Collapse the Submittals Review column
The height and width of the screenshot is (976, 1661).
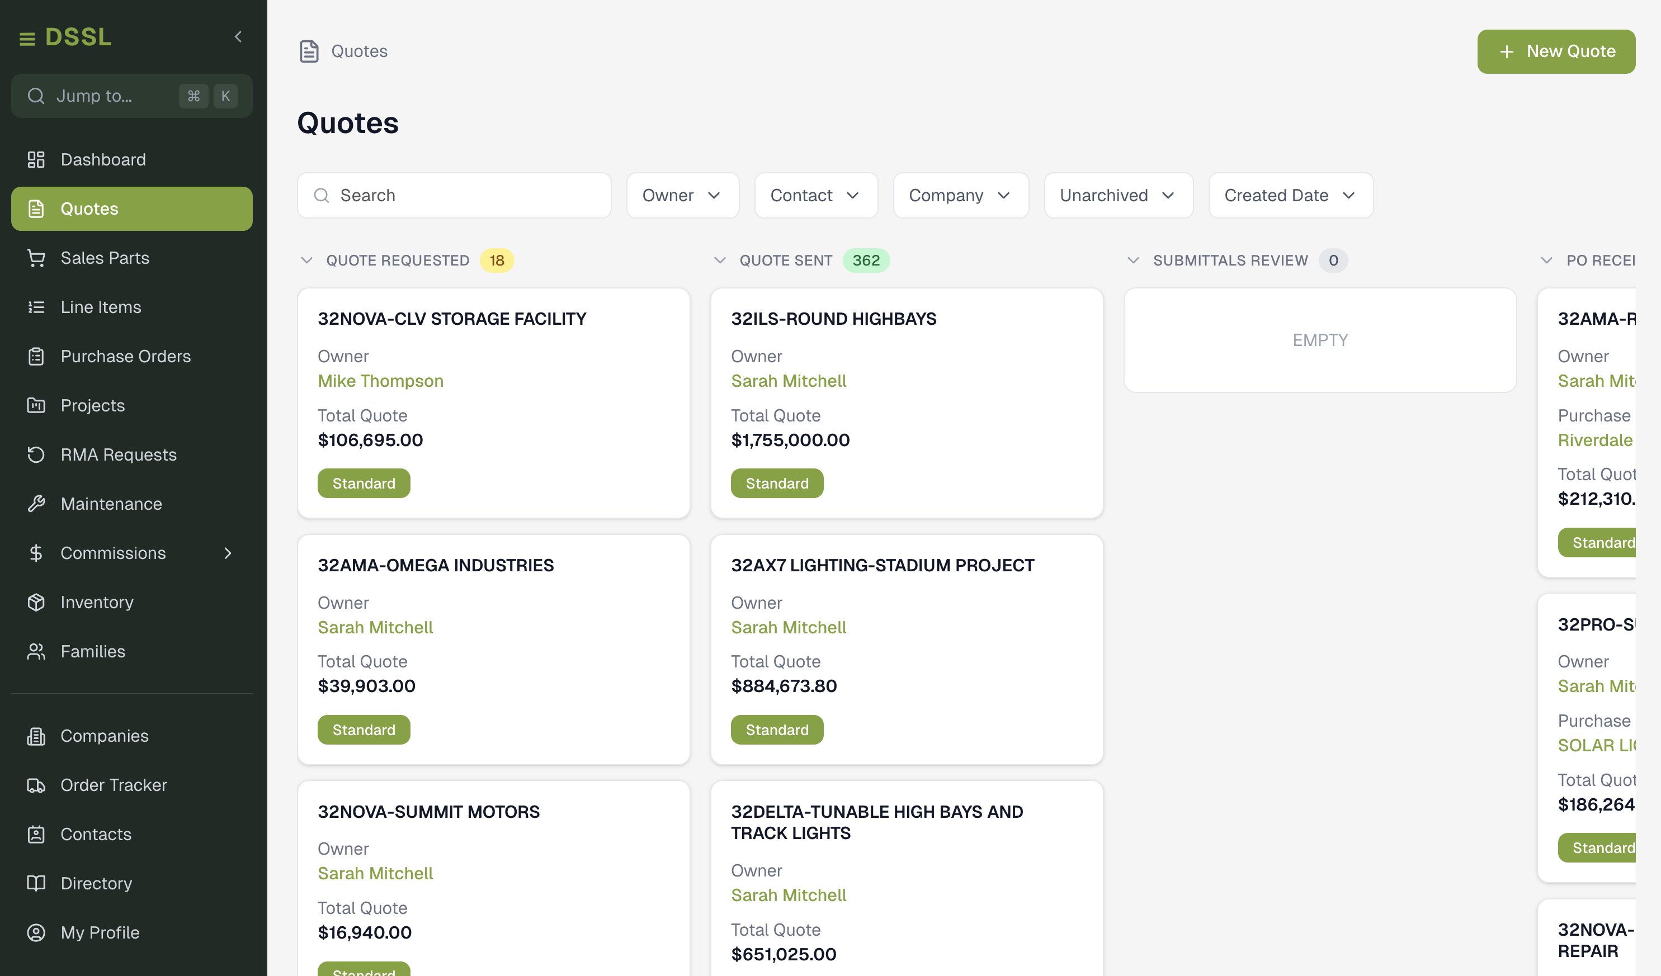coord(1133,260)
